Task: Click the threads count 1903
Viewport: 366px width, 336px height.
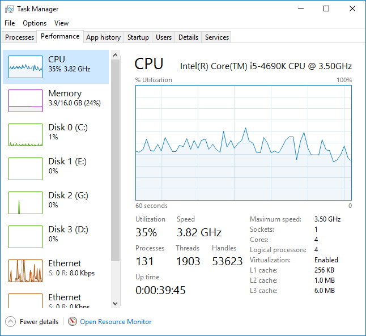Action: [188, 262]
